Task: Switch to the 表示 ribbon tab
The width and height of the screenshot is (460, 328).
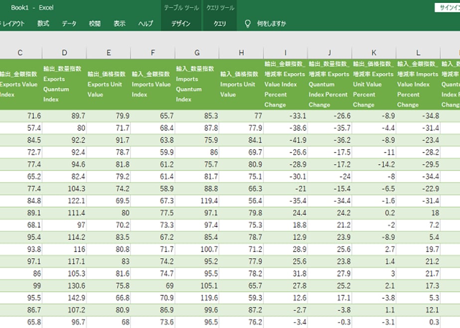Action: click(x=119, y=23)
